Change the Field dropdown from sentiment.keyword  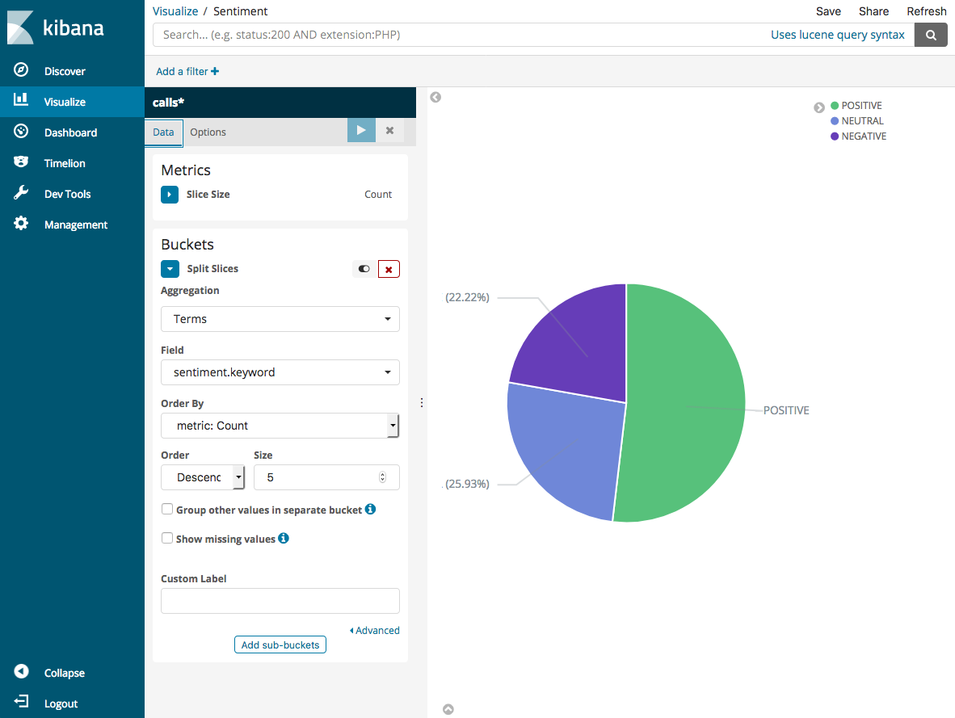(x=280, y=372)
